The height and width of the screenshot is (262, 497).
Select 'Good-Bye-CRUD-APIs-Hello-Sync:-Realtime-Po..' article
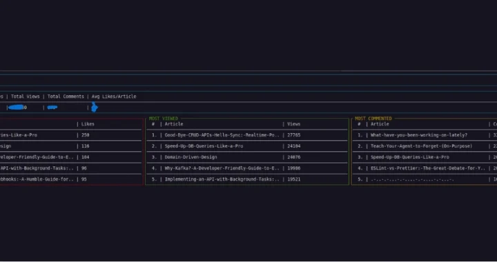pyautogui.click(x=222, y=135)
